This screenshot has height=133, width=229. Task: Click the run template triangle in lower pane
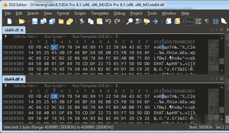tap(117, 86)
